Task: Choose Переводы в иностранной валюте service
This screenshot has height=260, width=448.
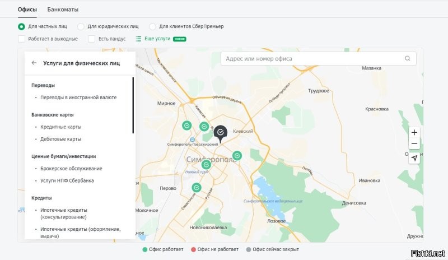Action: pos(78,97)
